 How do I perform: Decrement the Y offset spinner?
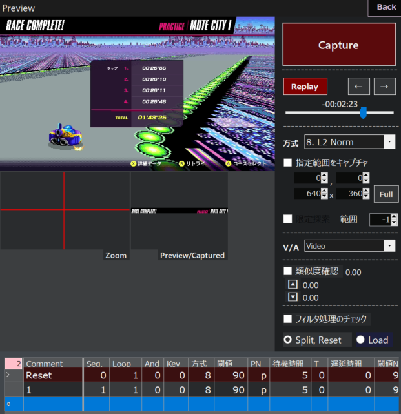click(x=366, y=181)
